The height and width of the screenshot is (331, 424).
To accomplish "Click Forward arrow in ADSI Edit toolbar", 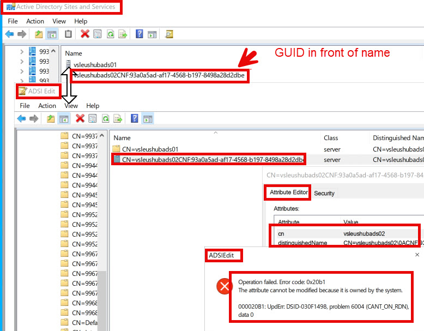I will point(34,118).
